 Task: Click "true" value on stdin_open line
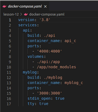click(60, 98)
